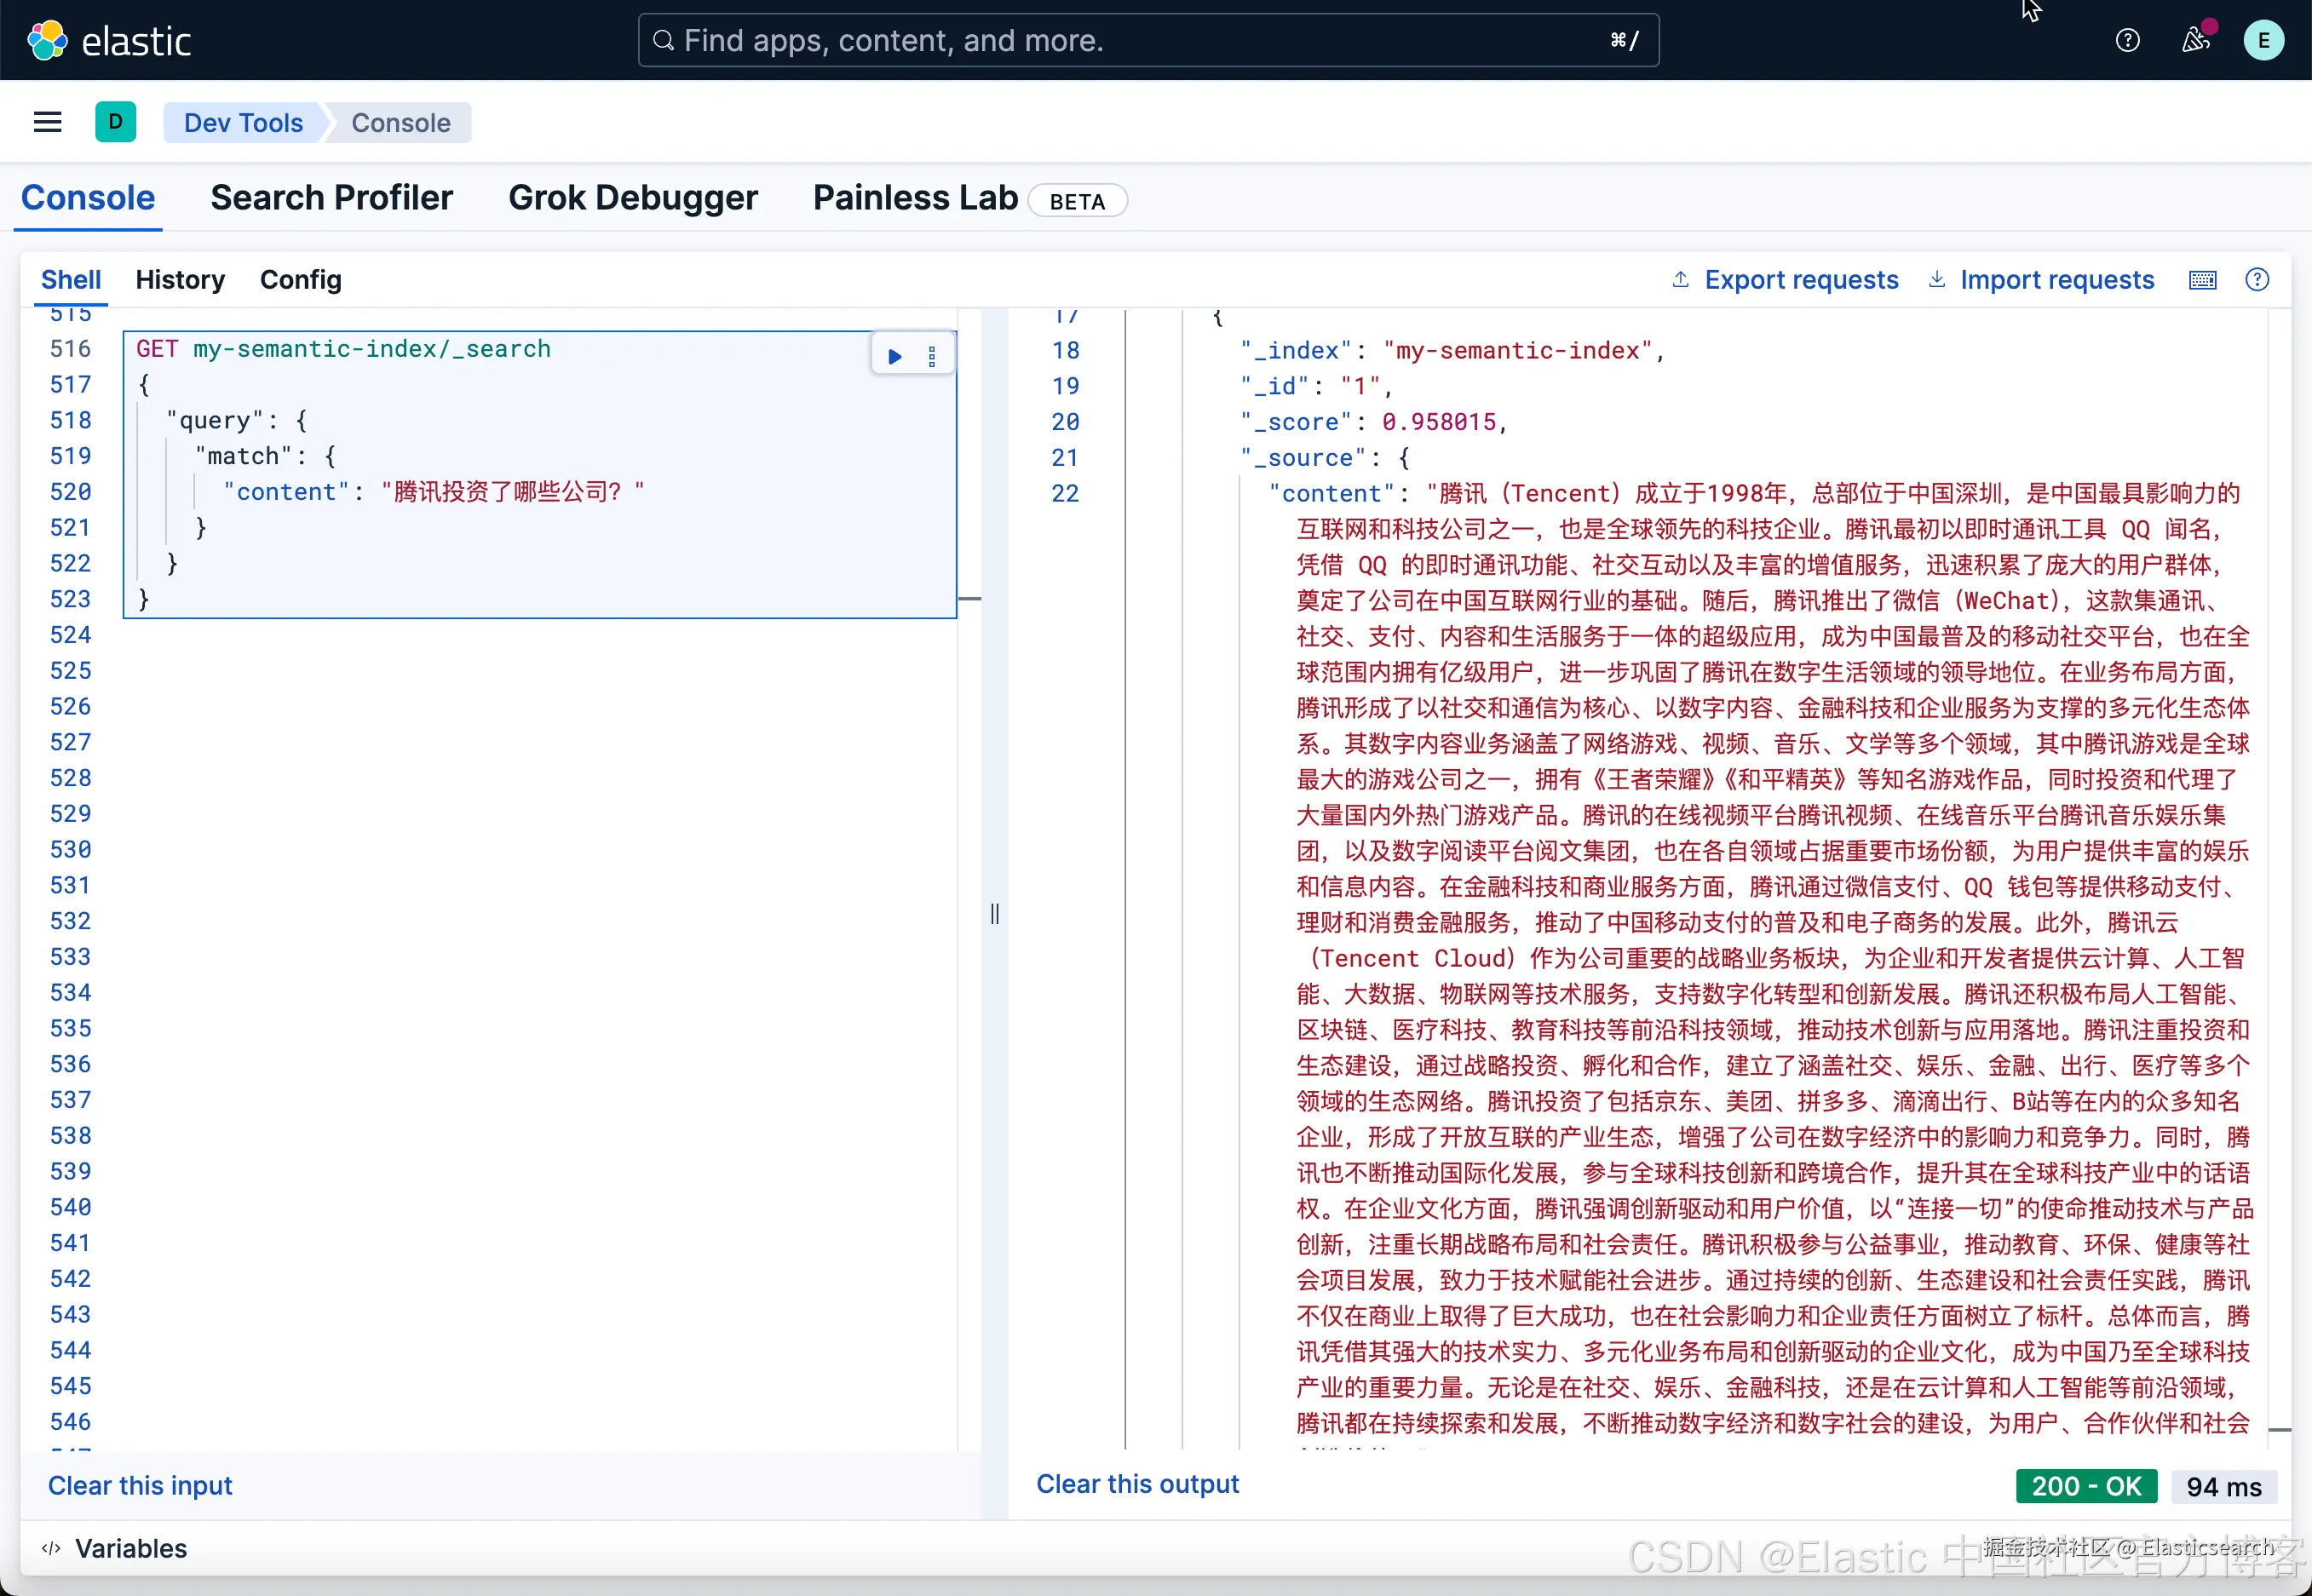The height and width of the screenshot is (1596, 2312).
Task: Click the export upload icon
Action: [1681, 279]
